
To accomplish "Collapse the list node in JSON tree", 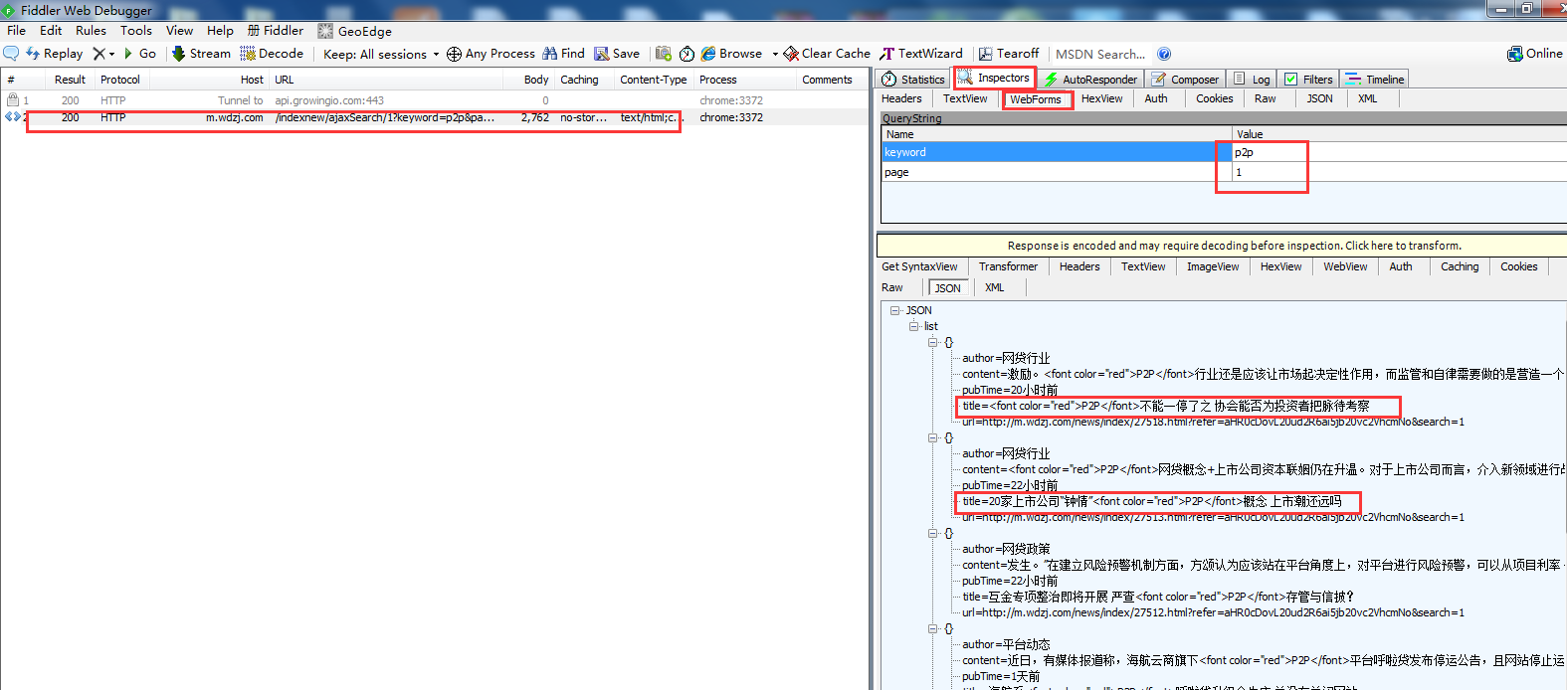I will (913, 326).
